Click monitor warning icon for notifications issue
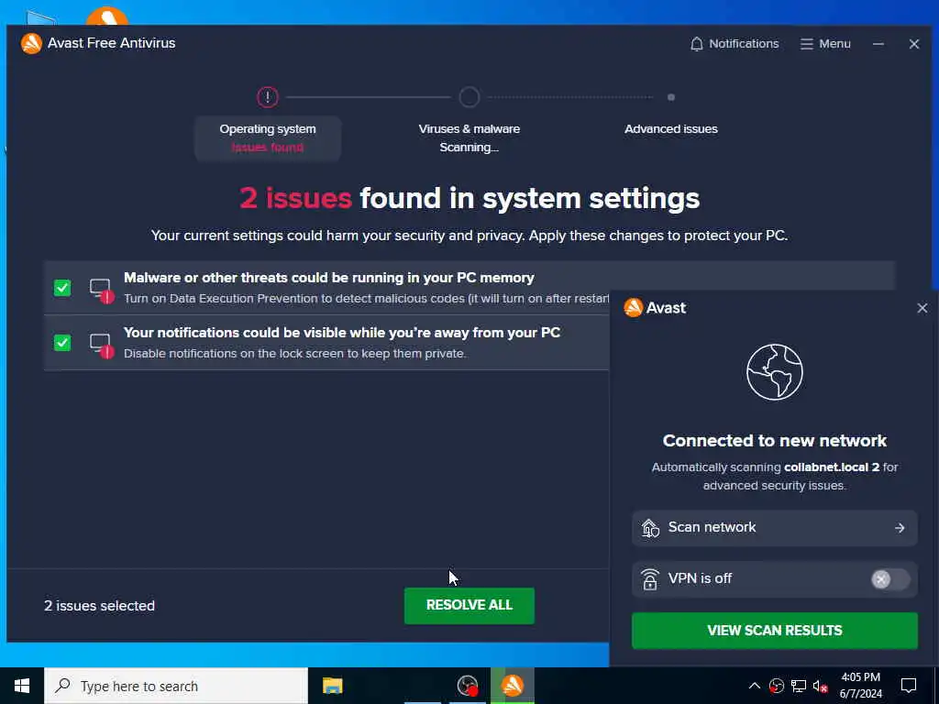The width and height of the screenshot is (939, 704). pos(101,346)
